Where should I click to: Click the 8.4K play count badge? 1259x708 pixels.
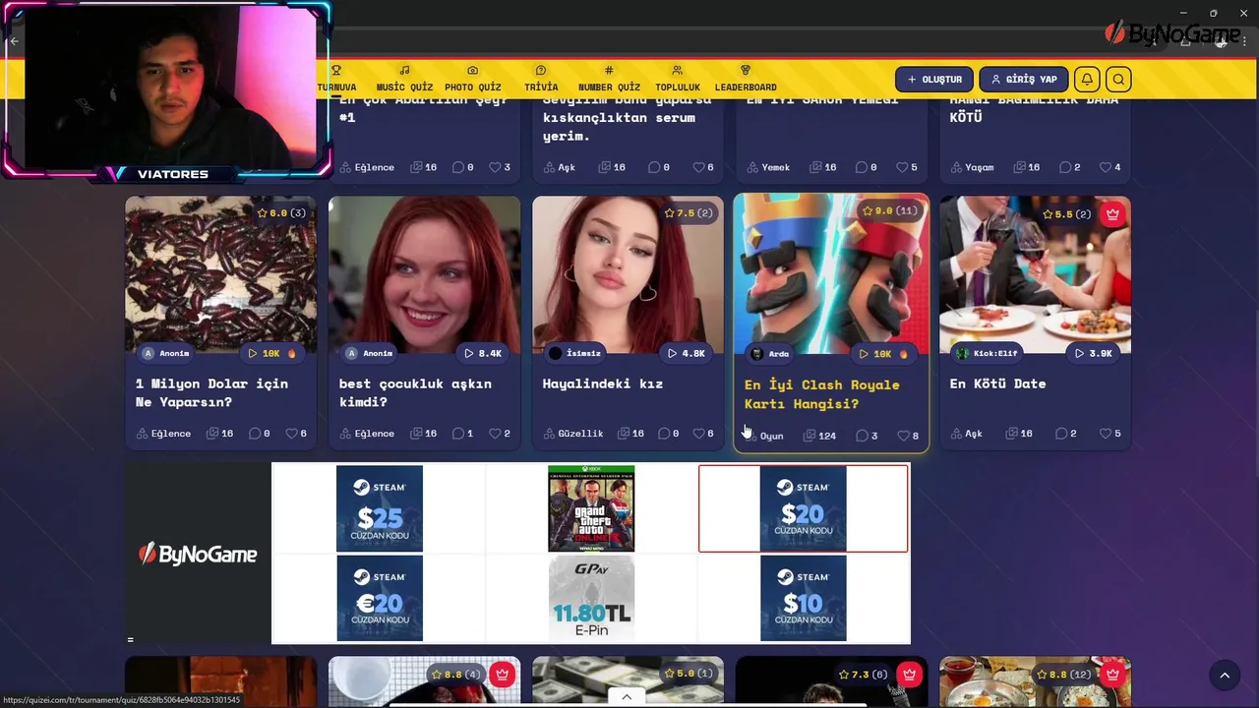pyautogui.click(x=483, y=353)
